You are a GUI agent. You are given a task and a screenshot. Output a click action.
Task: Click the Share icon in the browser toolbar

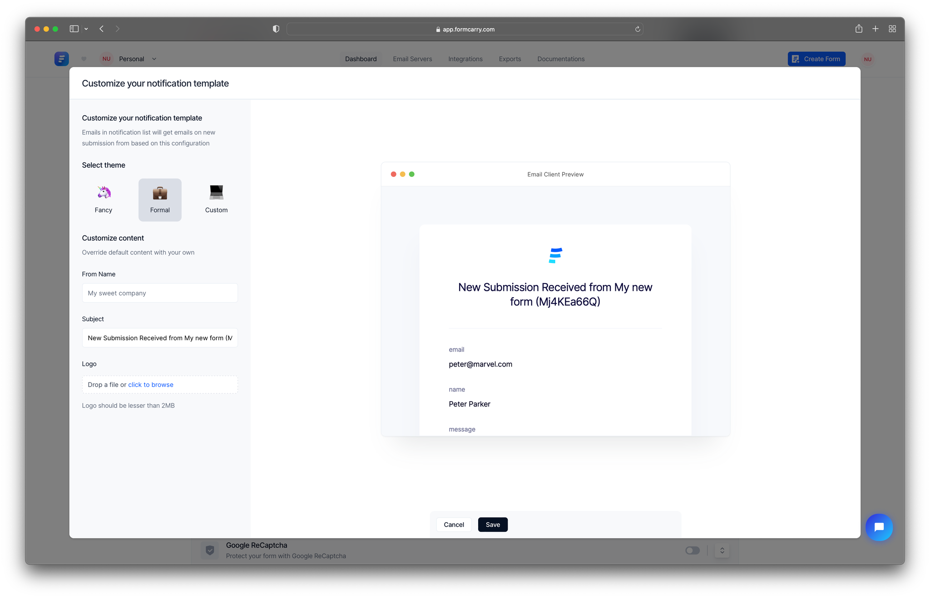pos(859,29)
